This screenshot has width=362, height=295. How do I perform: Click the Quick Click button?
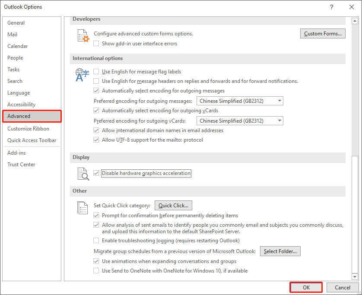173,205
